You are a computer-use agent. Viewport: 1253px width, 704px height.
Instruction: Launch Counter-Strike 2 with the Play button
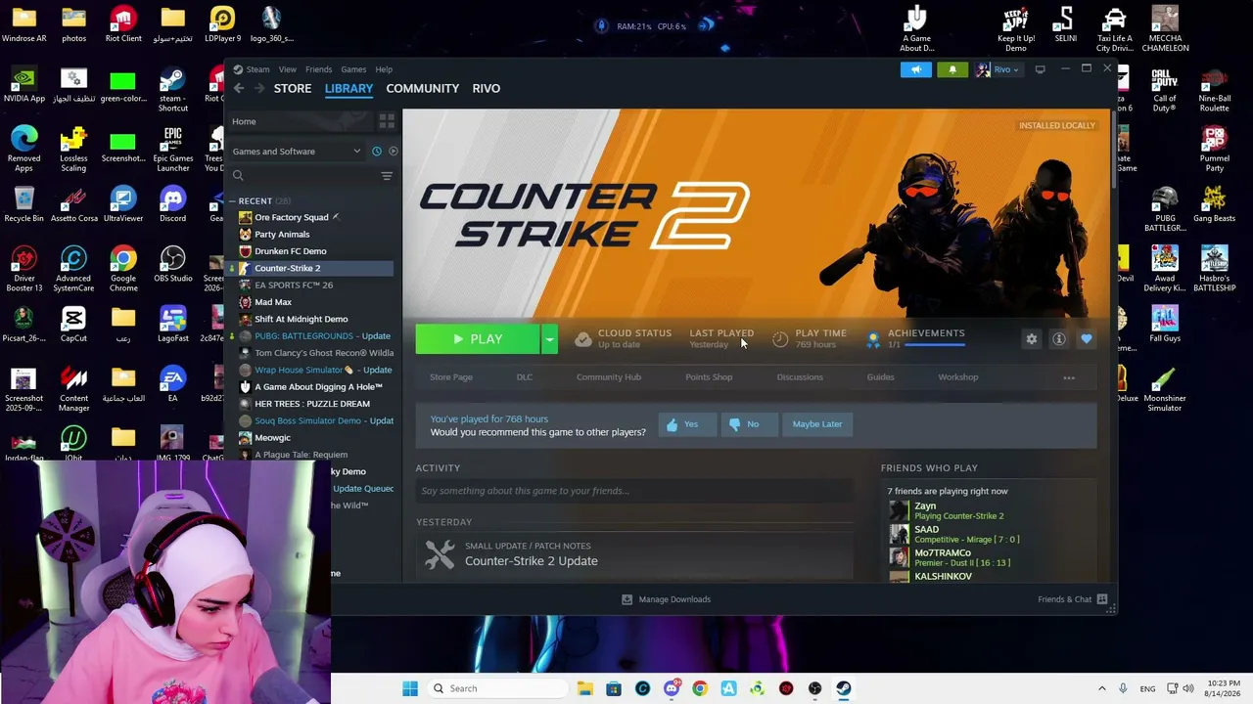(x=478, y=339)
